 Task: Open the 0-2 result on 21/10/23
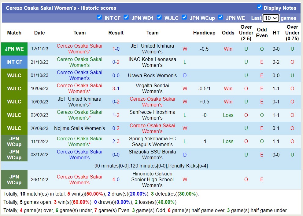tap(116, 62)
